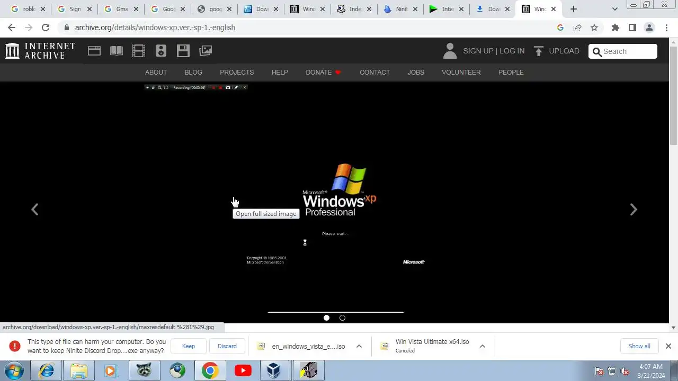This screenshot has height=381, width=678.
Task: Open YouTube app on taskbar
Action: point(243,370)
